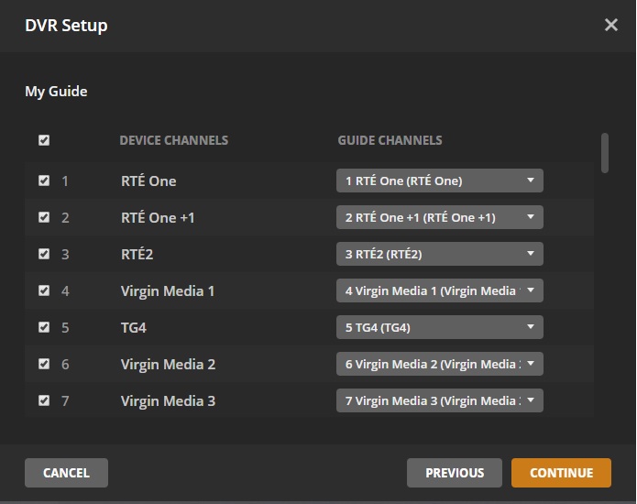Open Virgin Media 3 guide channel dropdown
This screenshot has width=637, height=504.
[x=439, y=400]
